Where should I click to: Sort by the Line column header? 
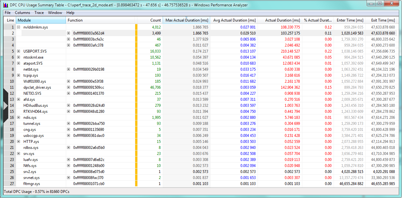pyautogui.click(x=10, y=20)
